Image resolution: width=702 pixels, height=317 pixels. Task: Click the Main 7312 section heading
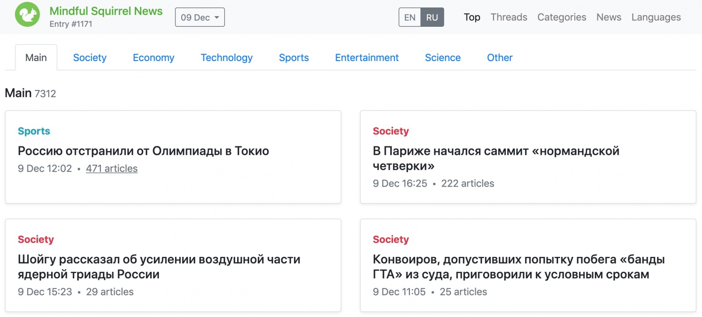coord(30,93)
